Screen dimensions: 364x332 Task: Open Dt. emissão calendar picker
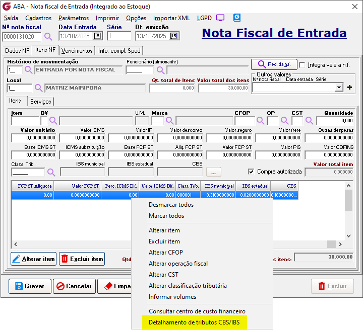point(173,36)
